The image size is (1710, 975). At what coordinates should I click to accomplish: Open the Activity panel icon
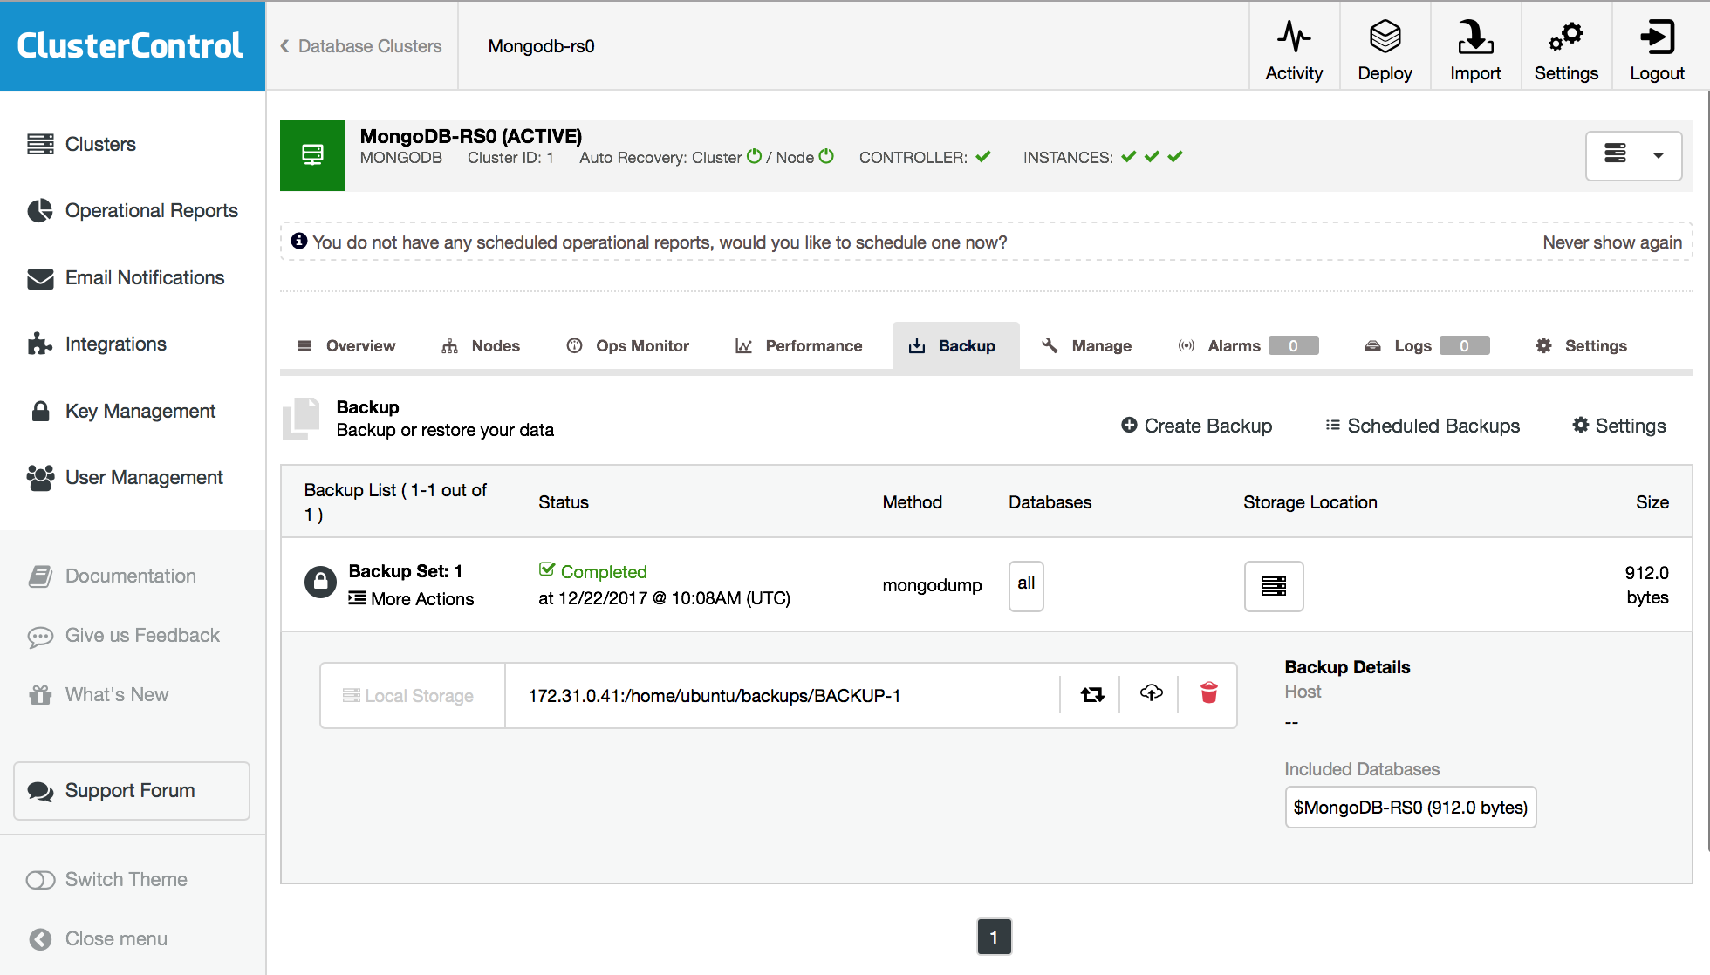[1294, 37]
